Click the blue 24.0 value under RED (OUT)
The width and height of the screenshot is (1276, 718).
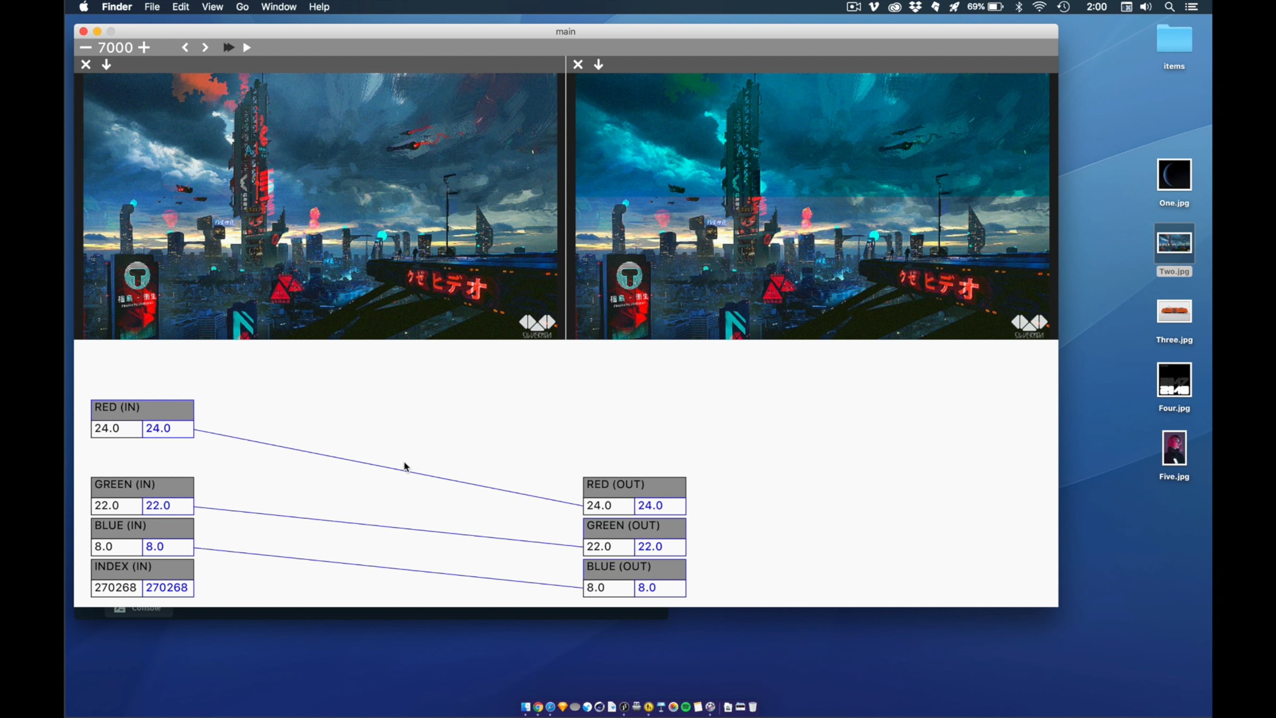(x=660, y=506)
